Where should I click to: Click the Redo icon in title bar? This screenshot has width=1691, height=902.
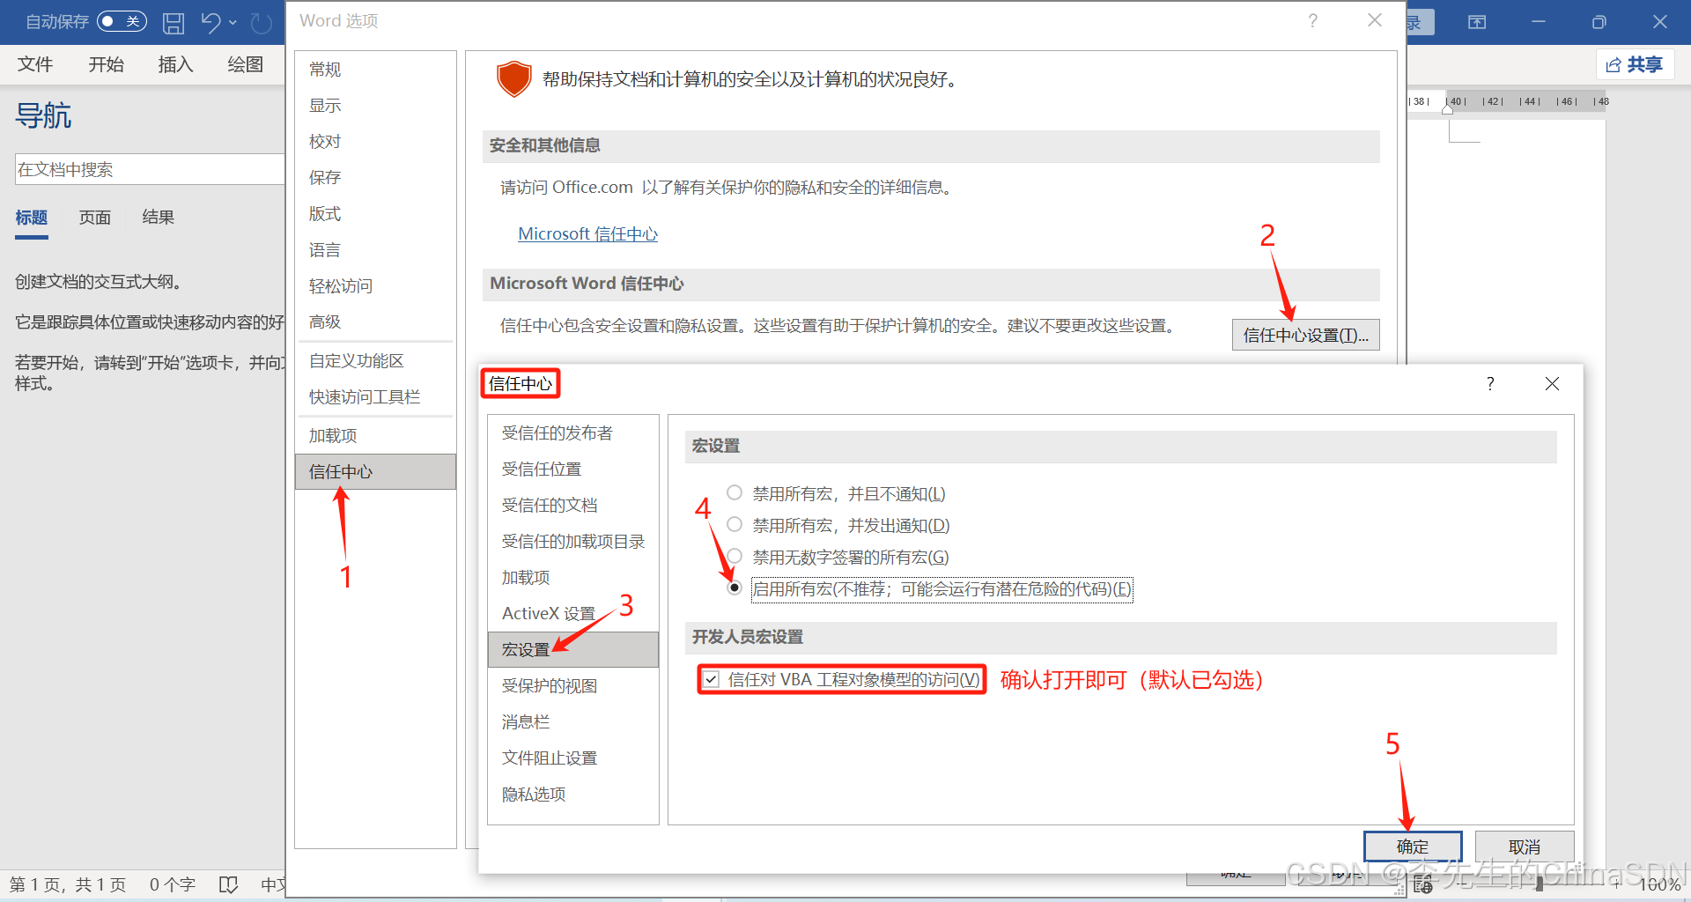click(262, 23)
